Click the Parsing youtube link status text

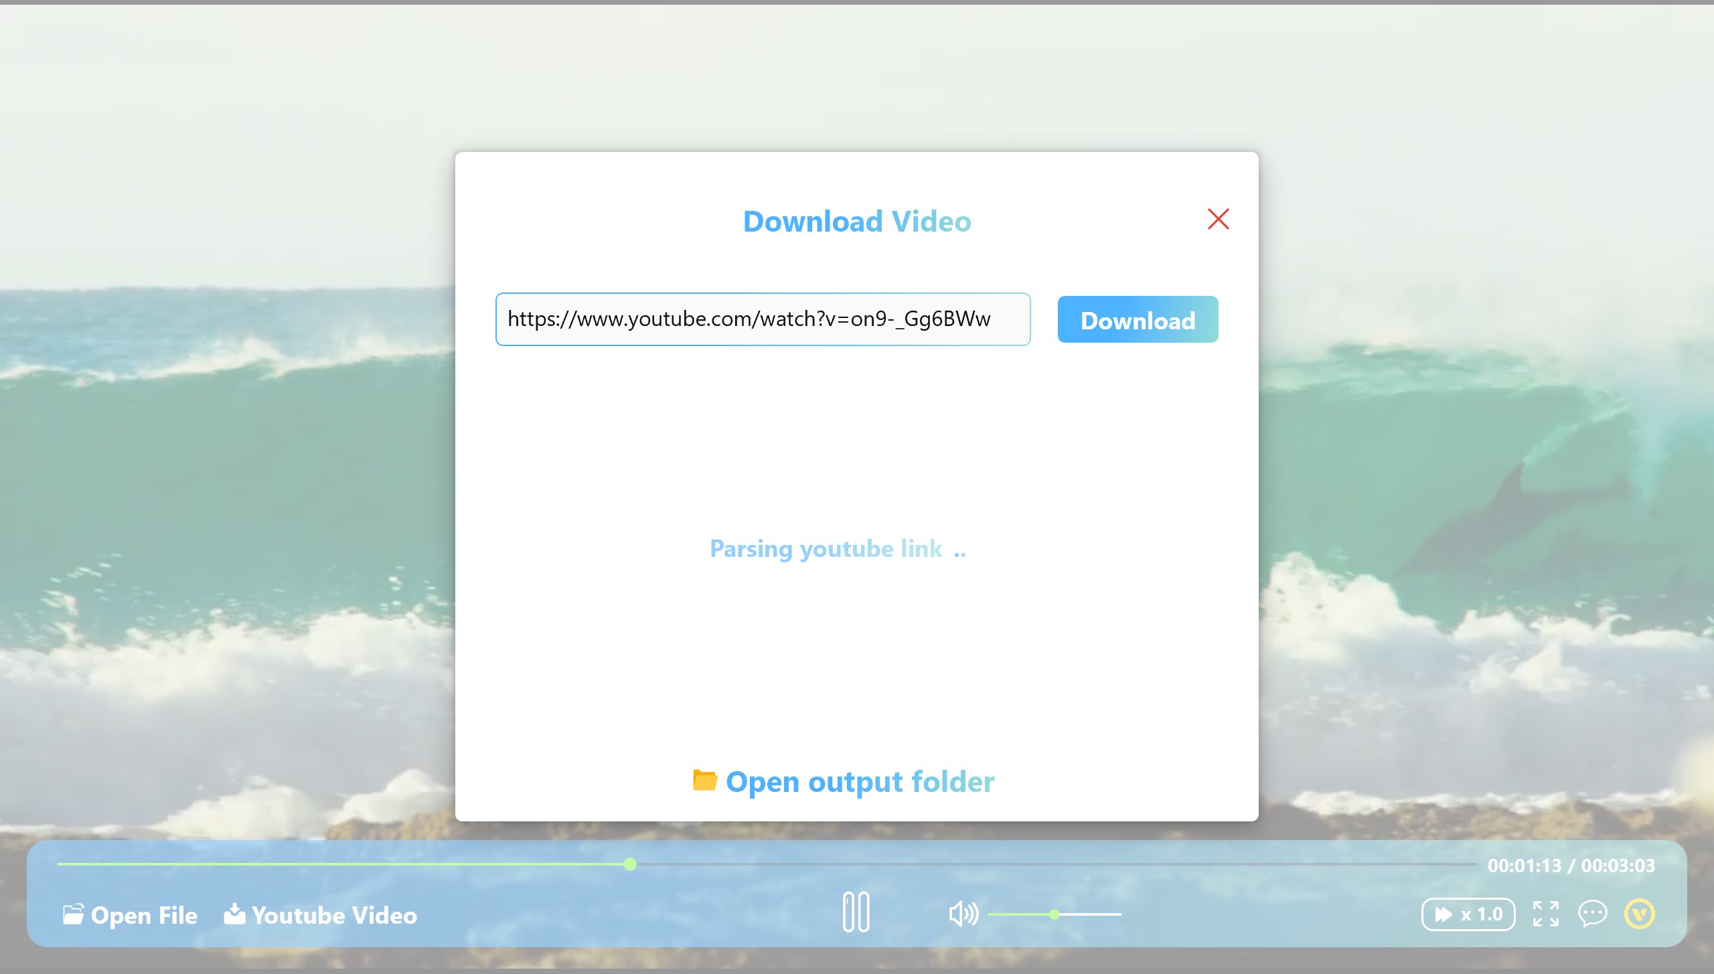837,549
